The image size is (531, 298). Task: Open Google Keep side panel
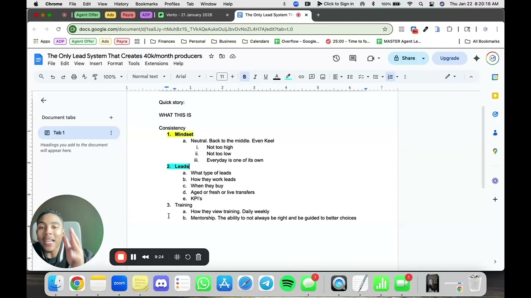coord(495,96)
